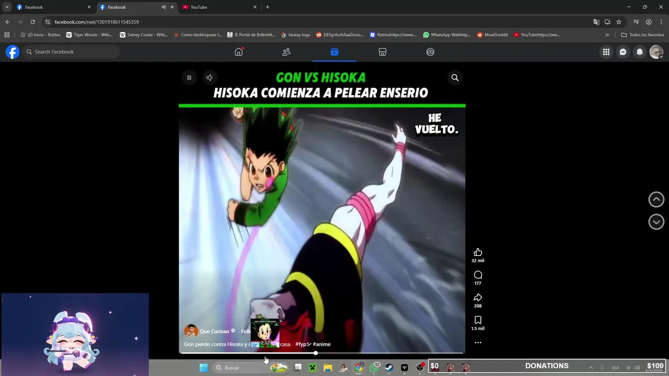Viewport: 669px width, 376px height.
Task: Click the address bar URL
Action: point(97,22)
